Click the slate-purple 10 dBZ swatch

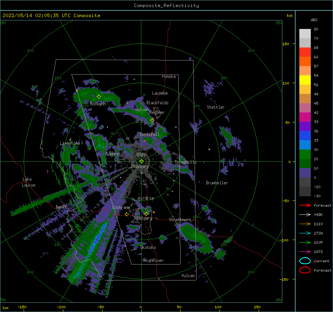pos(305,173)
